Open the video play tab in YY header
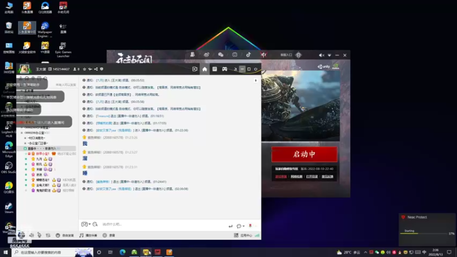457x257 pixels. point(195,69)
